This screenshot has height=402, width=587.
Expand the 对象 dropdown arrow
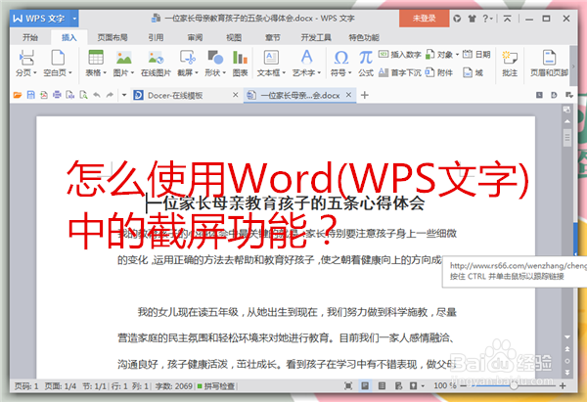coord(457,55)
